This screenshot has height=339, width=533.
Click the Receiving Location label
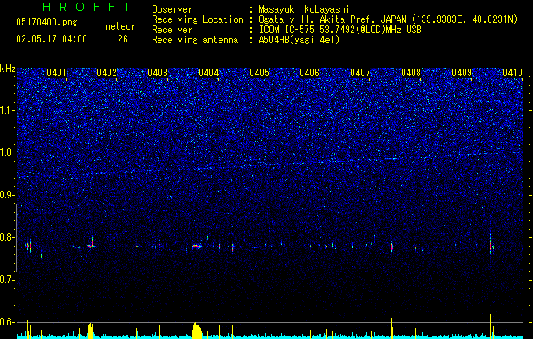197,19
